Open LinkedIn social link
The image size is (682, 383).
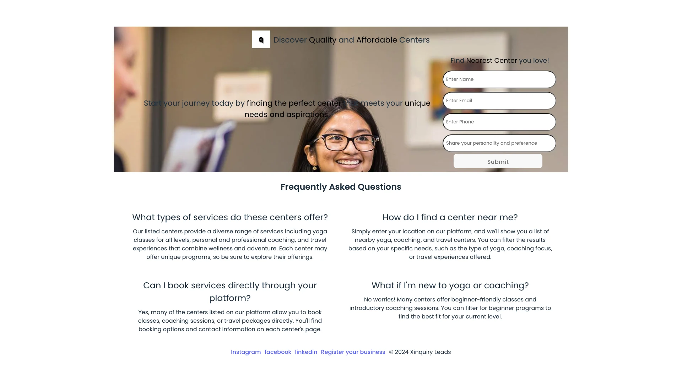pyautogui.click(x=306, y=352)
